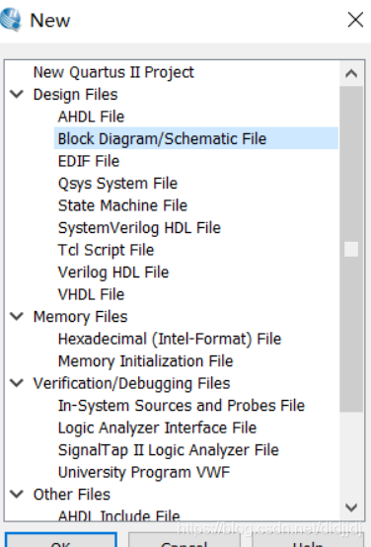The image size is (371, 547).
Task: Click the Quartus globe icon in title bar
Action: click(x=11, y=20)
